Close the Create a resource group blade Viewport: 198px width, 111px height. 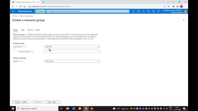point(183,20)
